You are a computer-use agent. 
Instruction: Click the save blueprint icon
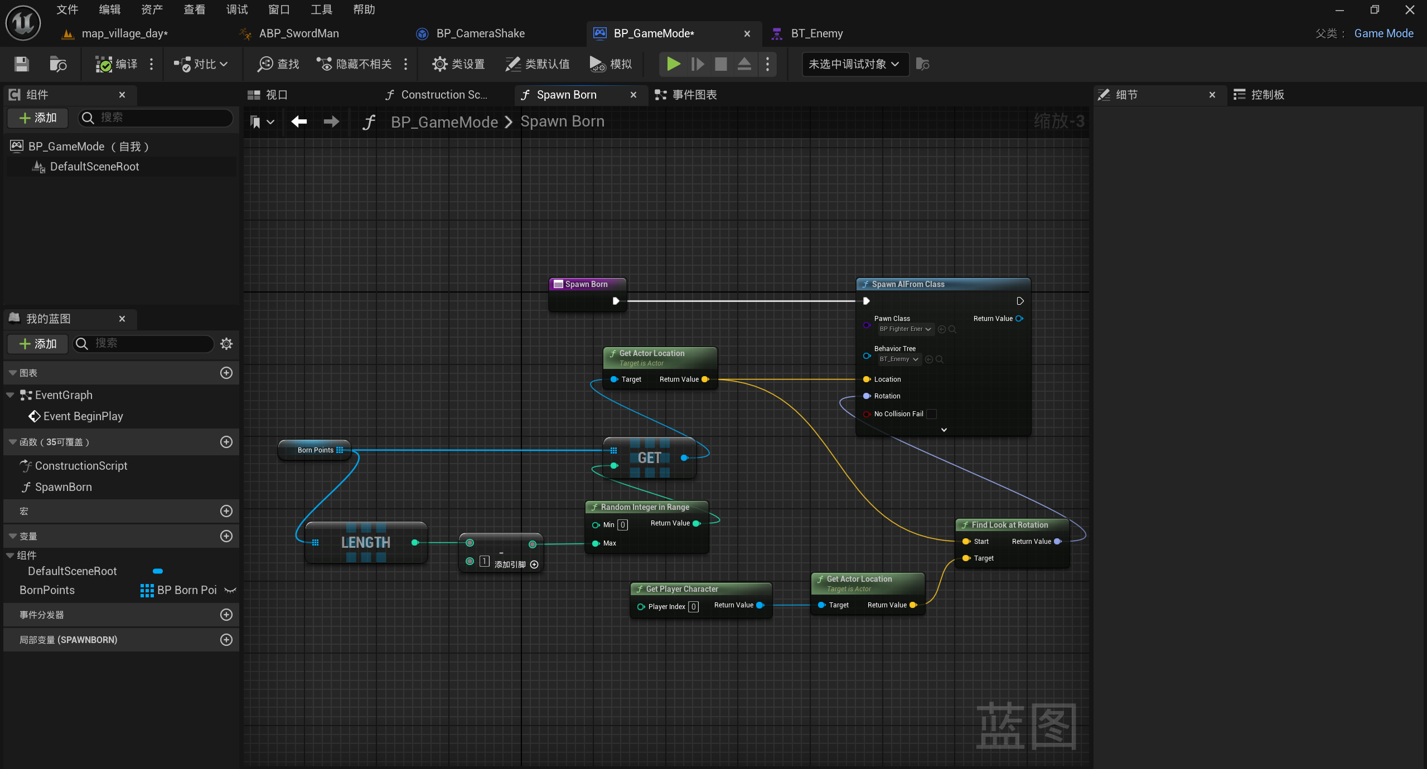pos(21,64)
